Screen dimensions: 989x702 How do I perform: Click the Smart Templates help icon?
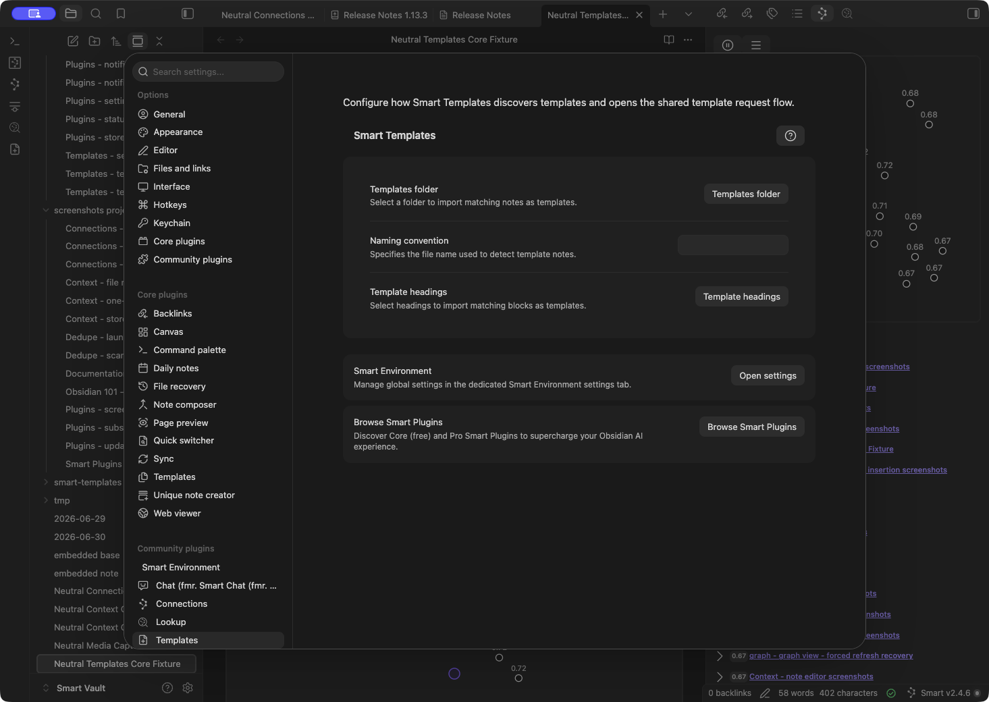(x=791, y=136)
